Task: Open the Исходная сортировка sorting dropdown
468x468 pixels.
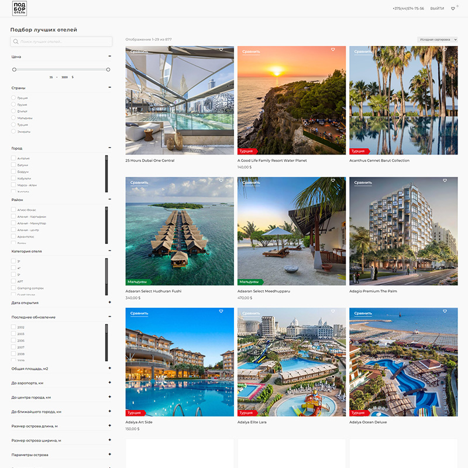Action: coord(437,40)
